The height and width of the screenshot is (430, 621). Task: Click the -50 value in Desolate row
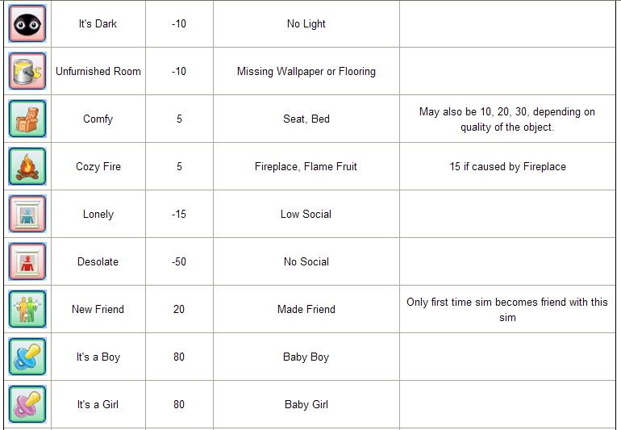click(x=179, y=261)
